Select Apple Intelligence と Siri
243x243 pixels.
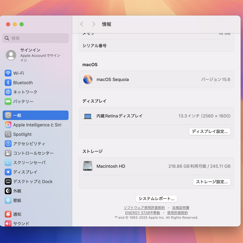tap(37, 125)
